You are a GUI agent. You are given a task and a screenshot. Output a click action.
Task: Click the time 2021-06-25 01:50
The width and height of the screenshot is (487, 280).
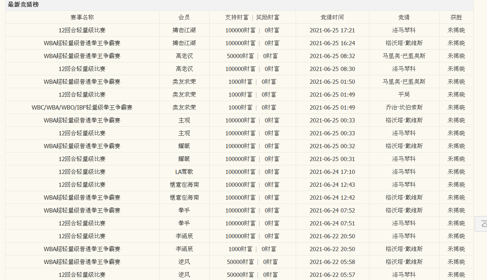click(332, 82)
